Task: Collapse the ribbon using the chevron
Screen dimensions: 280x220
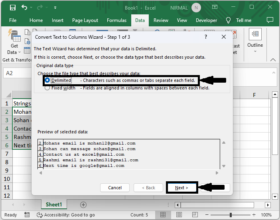Action: click(274, 59)
